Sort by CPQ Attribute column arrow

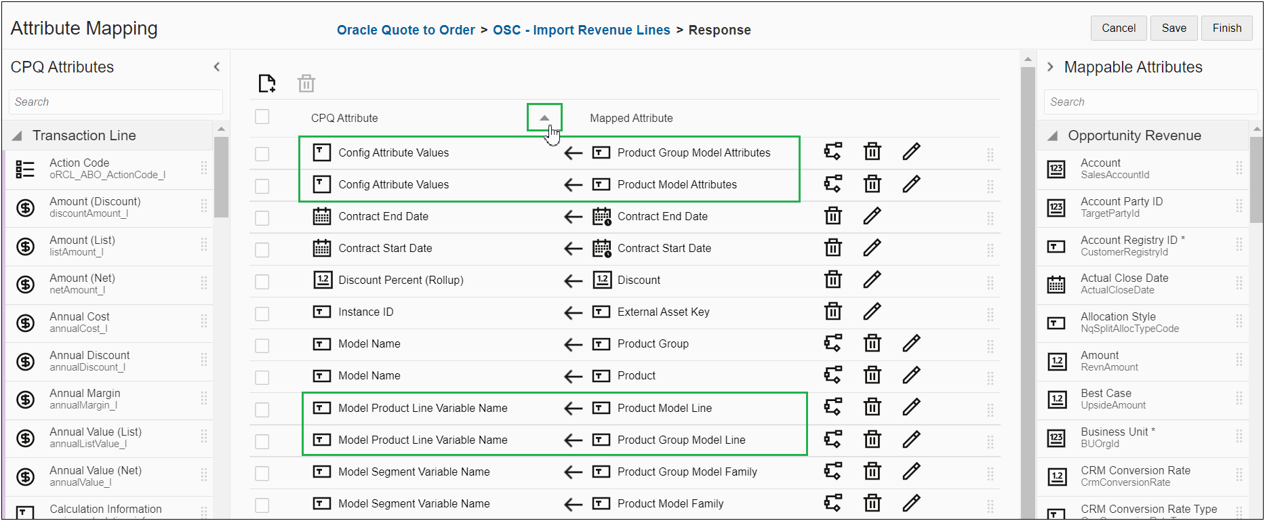click(x=544, y=118)
